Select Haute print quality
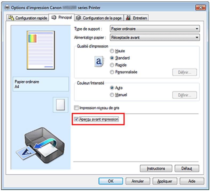This screenshot has height=191, width=210. click(112, 51)
